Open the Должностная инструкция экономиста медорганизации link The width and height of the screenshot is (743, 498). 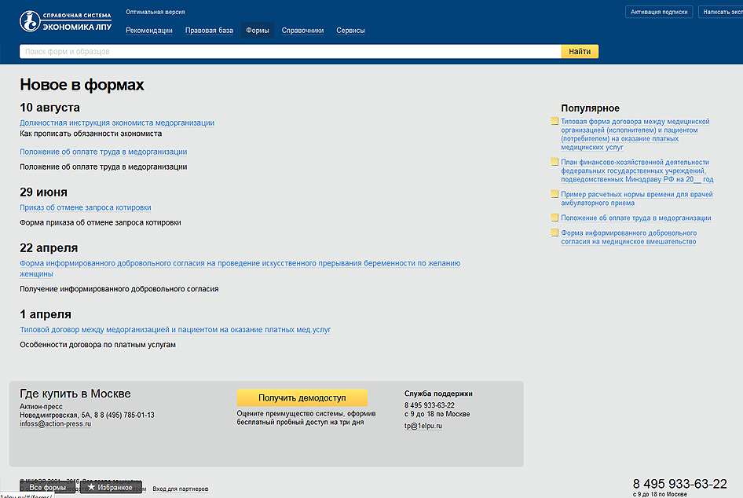coord(117,123)
